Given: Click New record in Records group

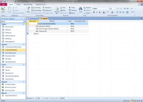Looking at the screenshot, I should click(63, 8).
